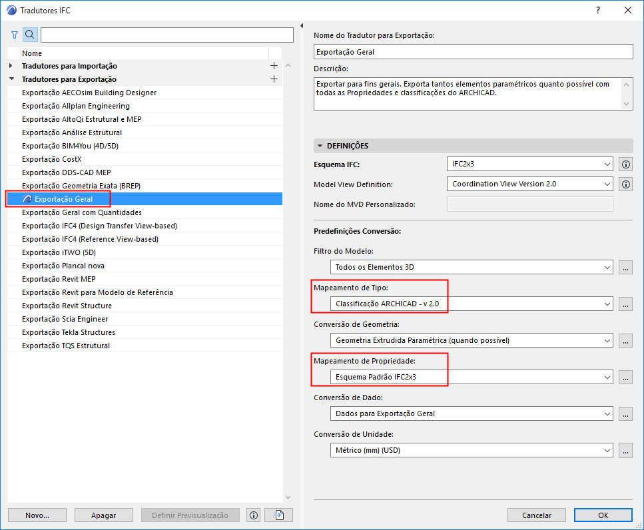Open Filtro do Modelo dropdown
Viewport: 644px width, 530px height.
pyautogui.click(x=472, y=267)
